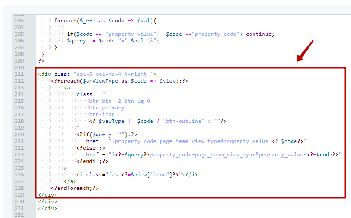
Task: Click line number 211 in the gutter
Action: 19,74
